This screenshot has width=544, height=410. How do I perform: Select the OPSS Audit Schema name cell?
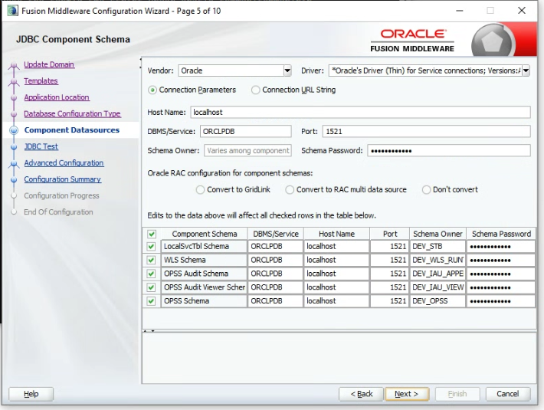[204, 274]
